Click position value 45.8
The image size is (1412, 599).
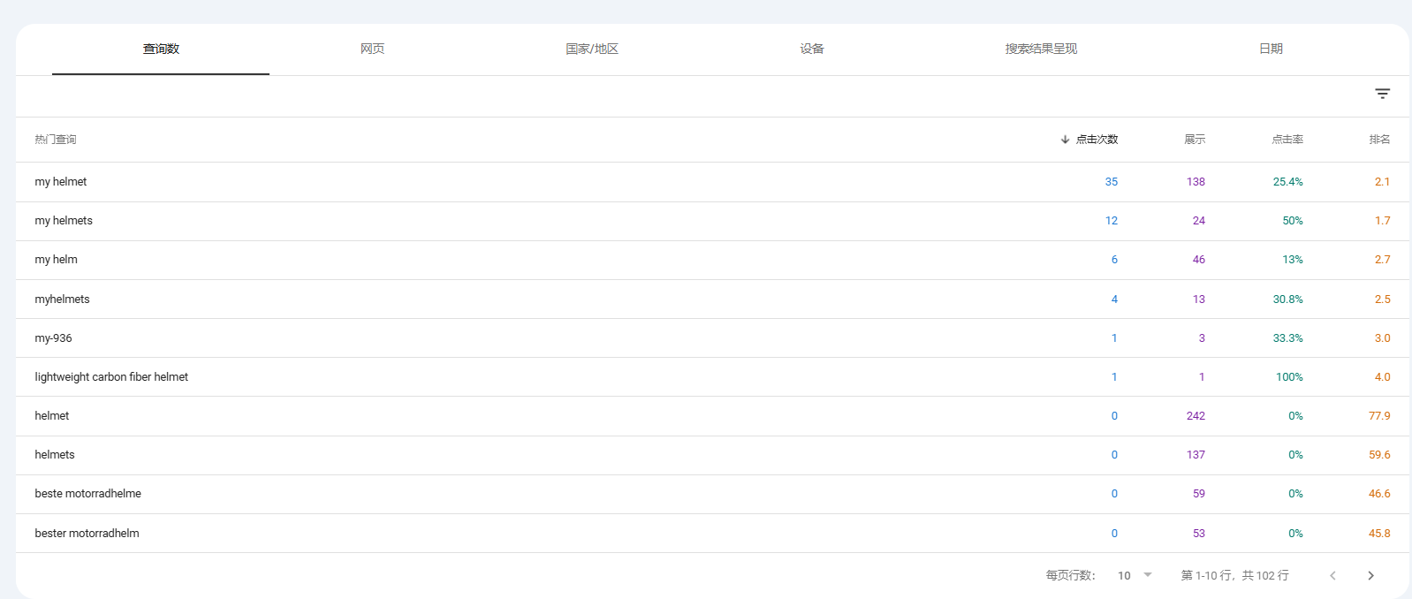[1379, 533]
